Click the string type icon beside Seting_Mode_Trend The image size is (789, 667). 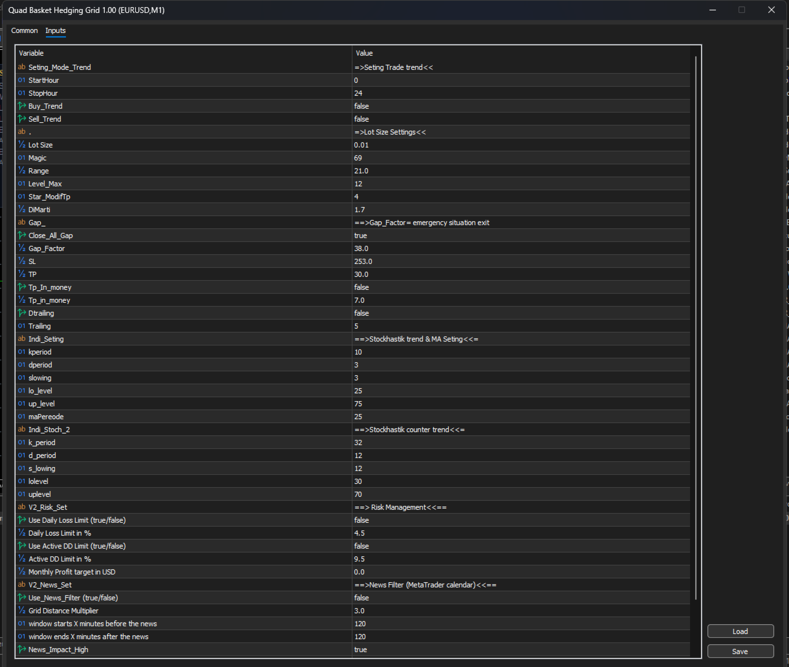pos(22,67)
